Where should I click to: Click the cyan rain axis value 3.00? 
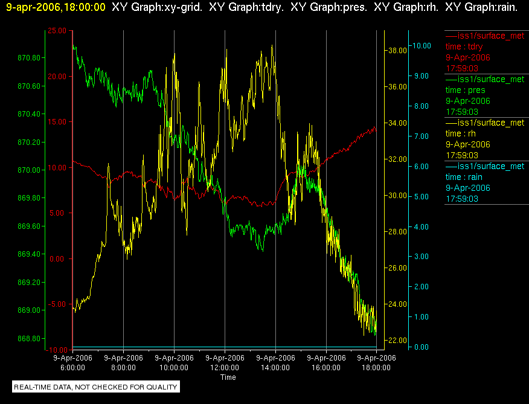click(421, 257)
